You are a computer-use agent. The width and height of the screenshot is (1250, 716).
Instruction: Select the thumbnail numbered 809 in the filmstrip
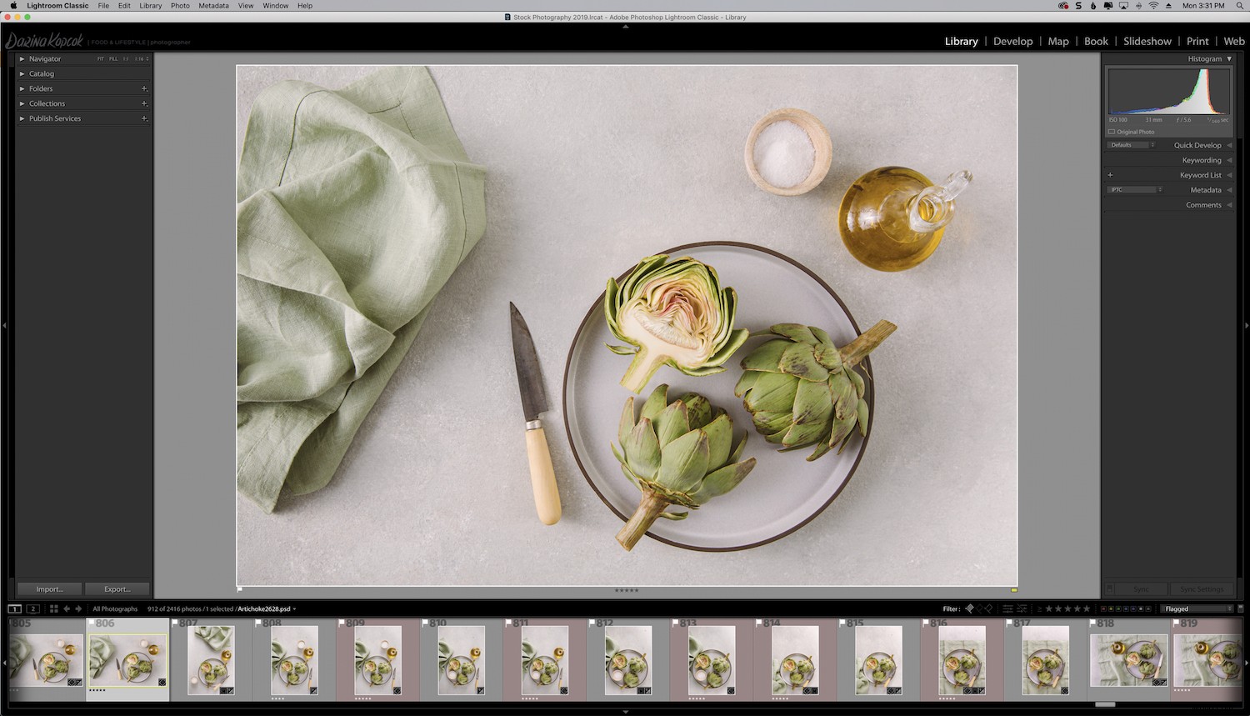tap(377, 658)
